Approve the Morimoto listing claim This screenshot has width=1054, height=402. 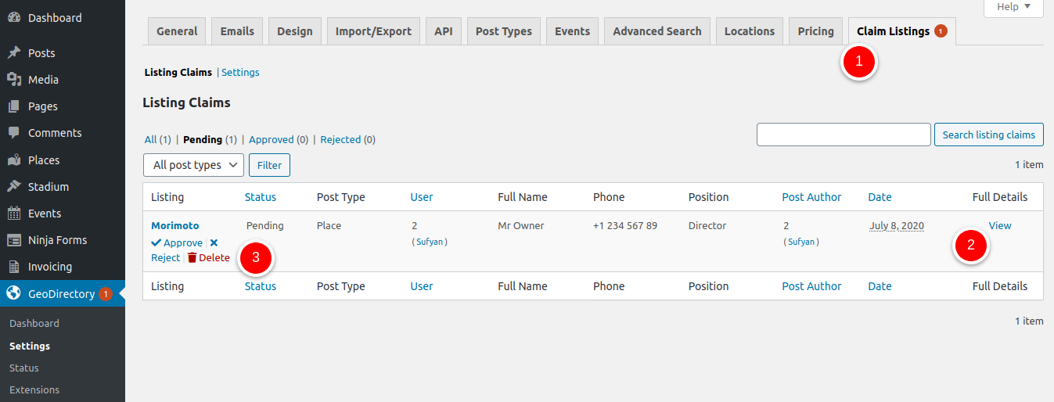point(177,242)
